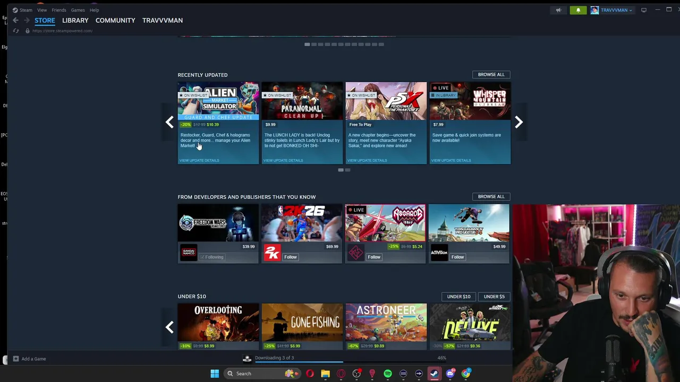Open the green notifications bell
The width and height of the screenshot is (680, 382).
tap(578, 10)
